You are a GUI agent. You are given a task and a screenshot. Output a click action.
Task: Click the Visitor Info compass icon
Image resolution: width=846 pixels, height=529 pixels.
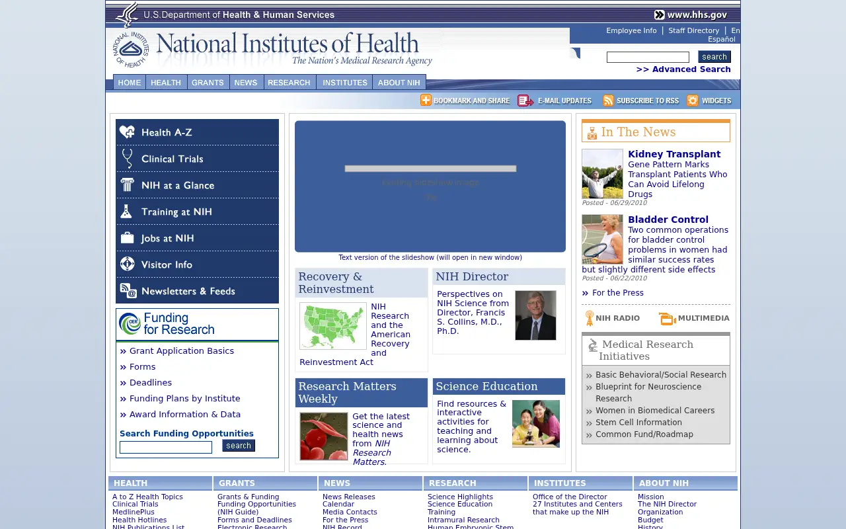pyautogui.click(x=127, y=264)
